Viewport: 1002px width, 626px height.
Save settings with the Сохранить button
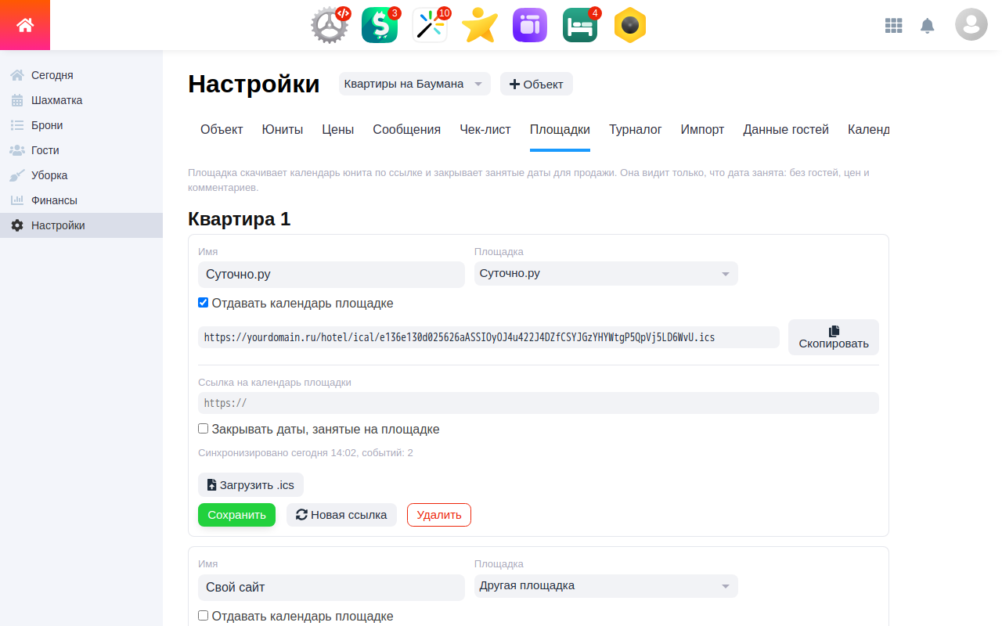[236, 515]
